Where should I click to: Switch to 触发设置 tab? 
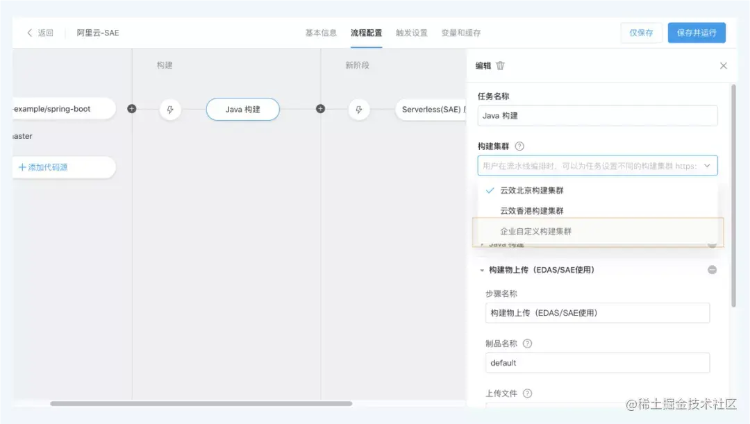point(411,33)
